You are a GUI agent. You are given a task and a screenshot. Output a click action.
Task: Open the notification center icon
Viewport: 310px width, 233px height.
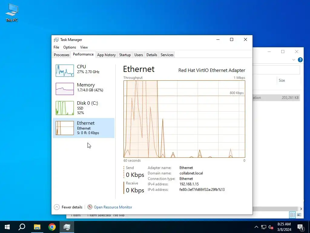[301, 227]
